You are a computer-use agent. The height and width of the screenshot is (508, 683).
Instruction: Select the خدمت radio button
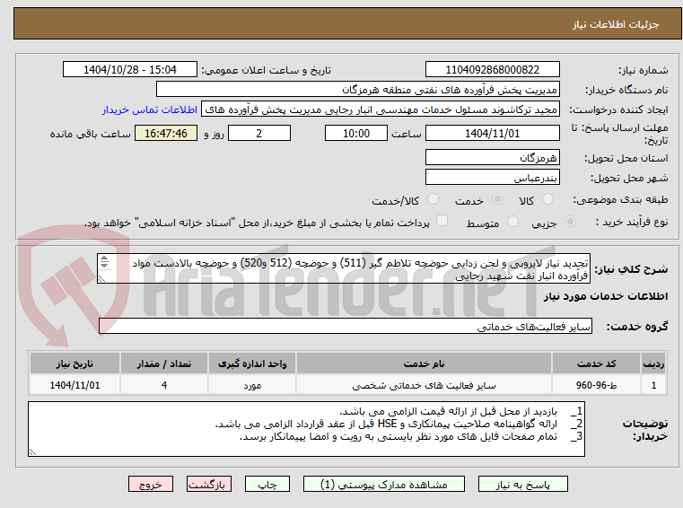click(497, 199)
